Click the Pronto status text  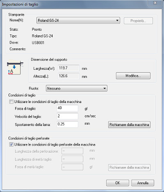pos(37,30)
